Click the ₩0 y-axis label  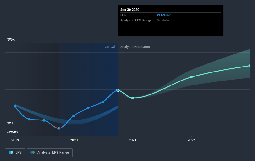point(10,123)
